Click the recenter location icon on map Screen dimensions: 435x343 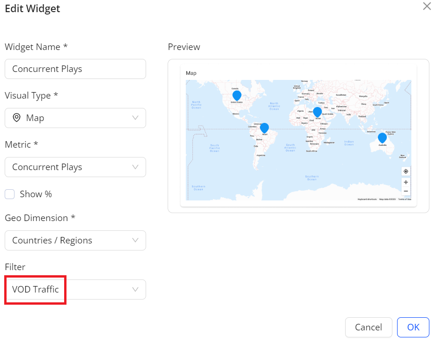pyautogui.click(x=406, y=171)
